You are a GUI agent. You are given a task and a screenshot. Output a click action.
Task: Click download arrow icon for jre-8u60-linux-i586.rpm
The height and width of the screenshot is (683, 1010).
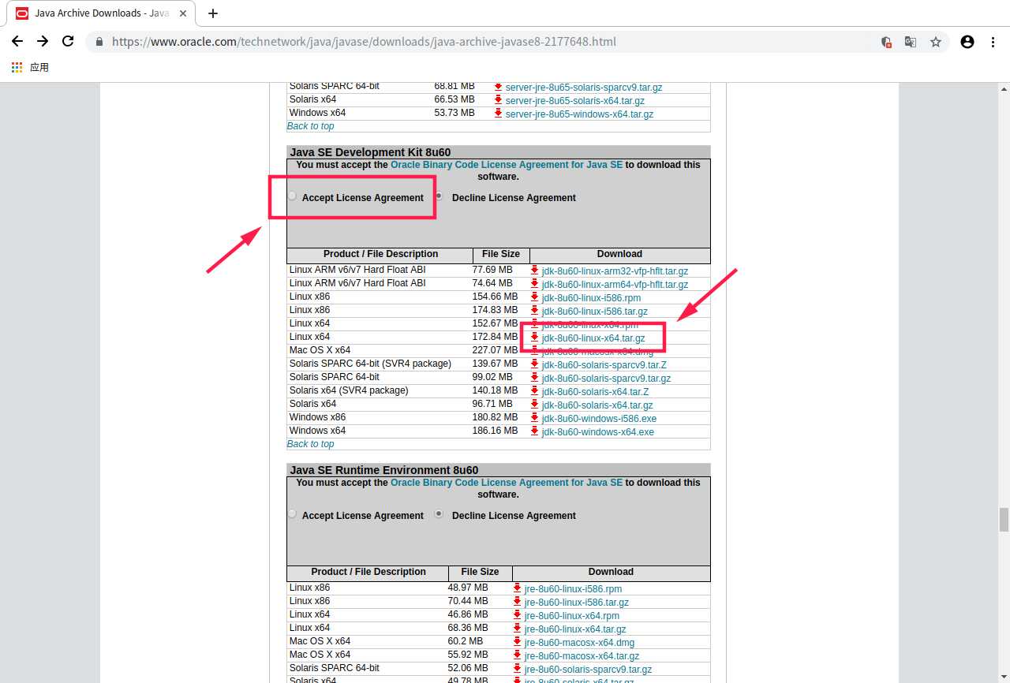coord(518,588)
